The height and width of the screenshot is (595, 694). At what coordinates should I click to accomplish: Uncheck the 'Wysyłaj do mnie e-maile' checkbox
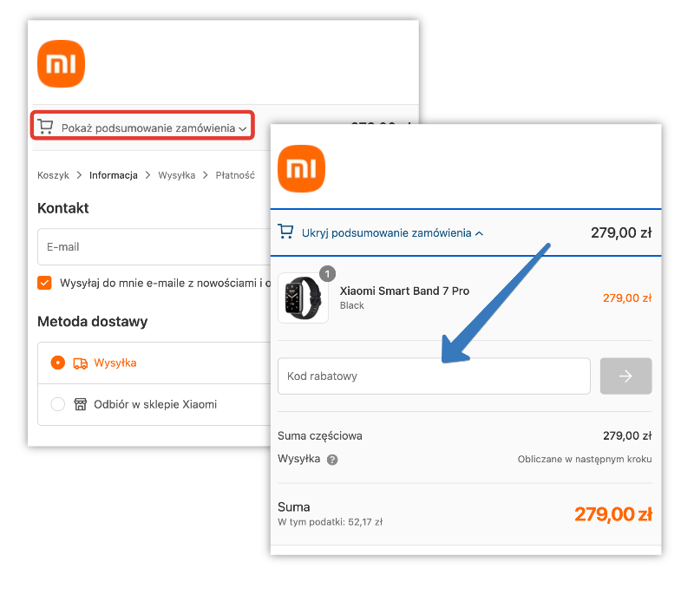[x=45, y=283]
